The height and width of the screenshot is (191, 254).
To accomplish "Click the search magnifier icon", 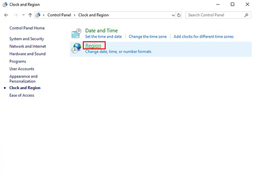I will pyautogui.click(x=246, y=15).
